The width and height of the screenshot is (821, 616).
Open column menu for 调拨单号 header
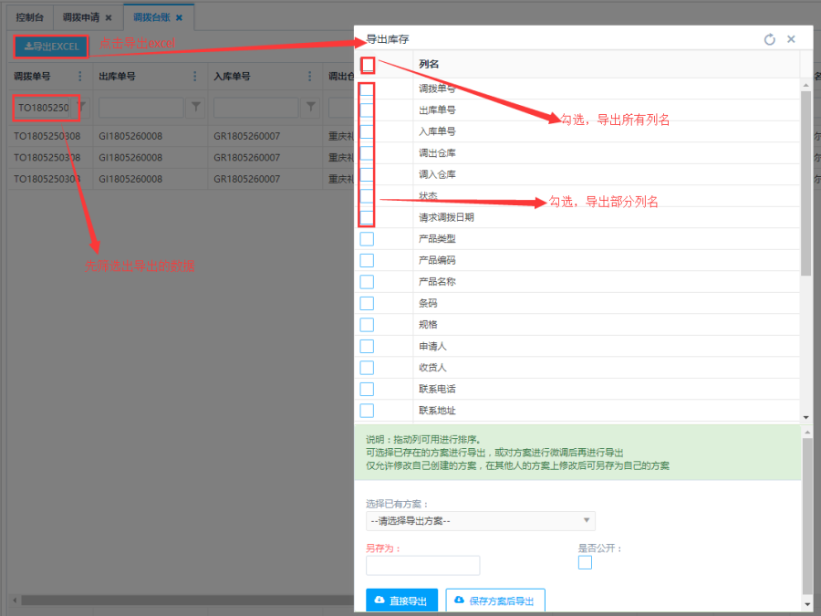click(79, 77)
